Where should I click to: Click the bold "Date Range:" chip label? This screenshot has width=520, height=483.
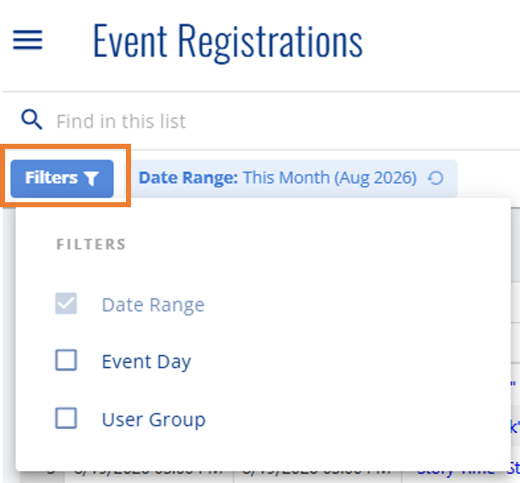[188, 178]
